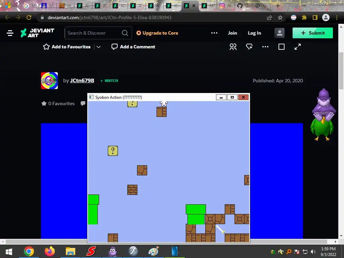Click Add a Comment
The width and height of the screenshot is (344, 258).
click(x=133, y=47)
